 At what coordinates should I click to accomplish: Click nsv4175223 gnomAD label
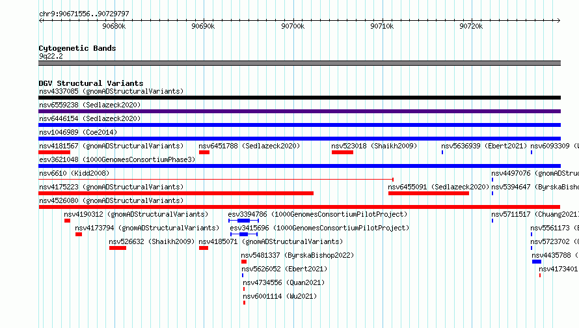tap(111, 187)
